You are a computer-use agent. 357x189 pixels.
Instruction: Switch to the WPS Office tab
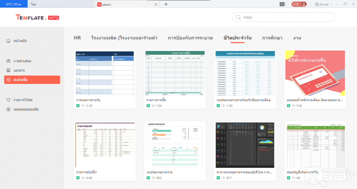pyautogui.click(x=14, y=4)
